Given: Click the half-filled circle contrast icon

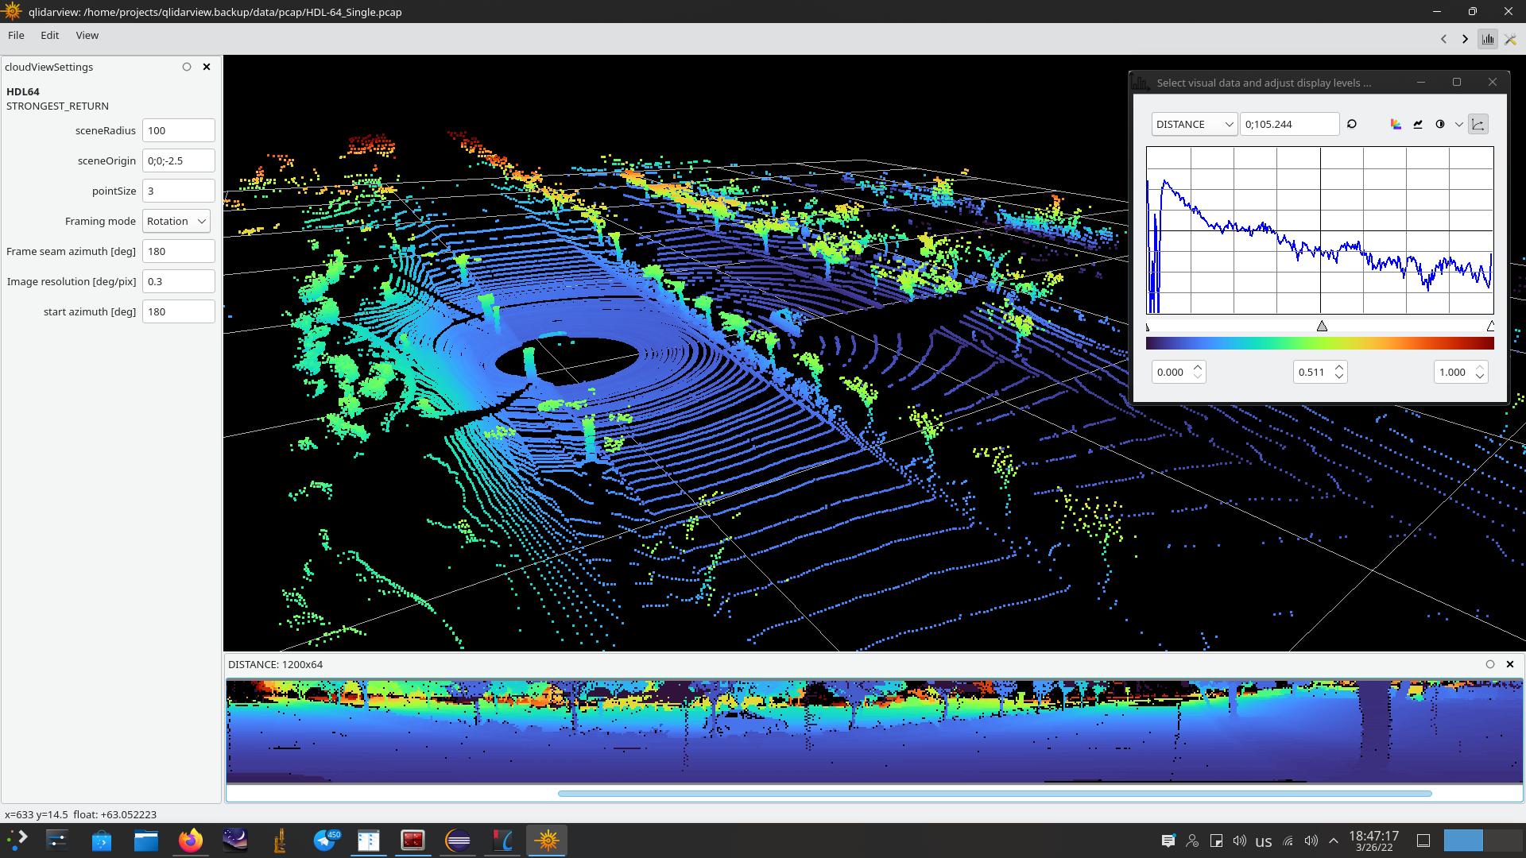Looking at the screenshot, I should tap(1440, 124).
